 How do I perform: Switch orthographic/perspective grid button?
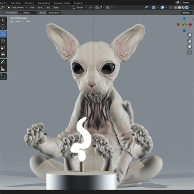click(190, 53)
